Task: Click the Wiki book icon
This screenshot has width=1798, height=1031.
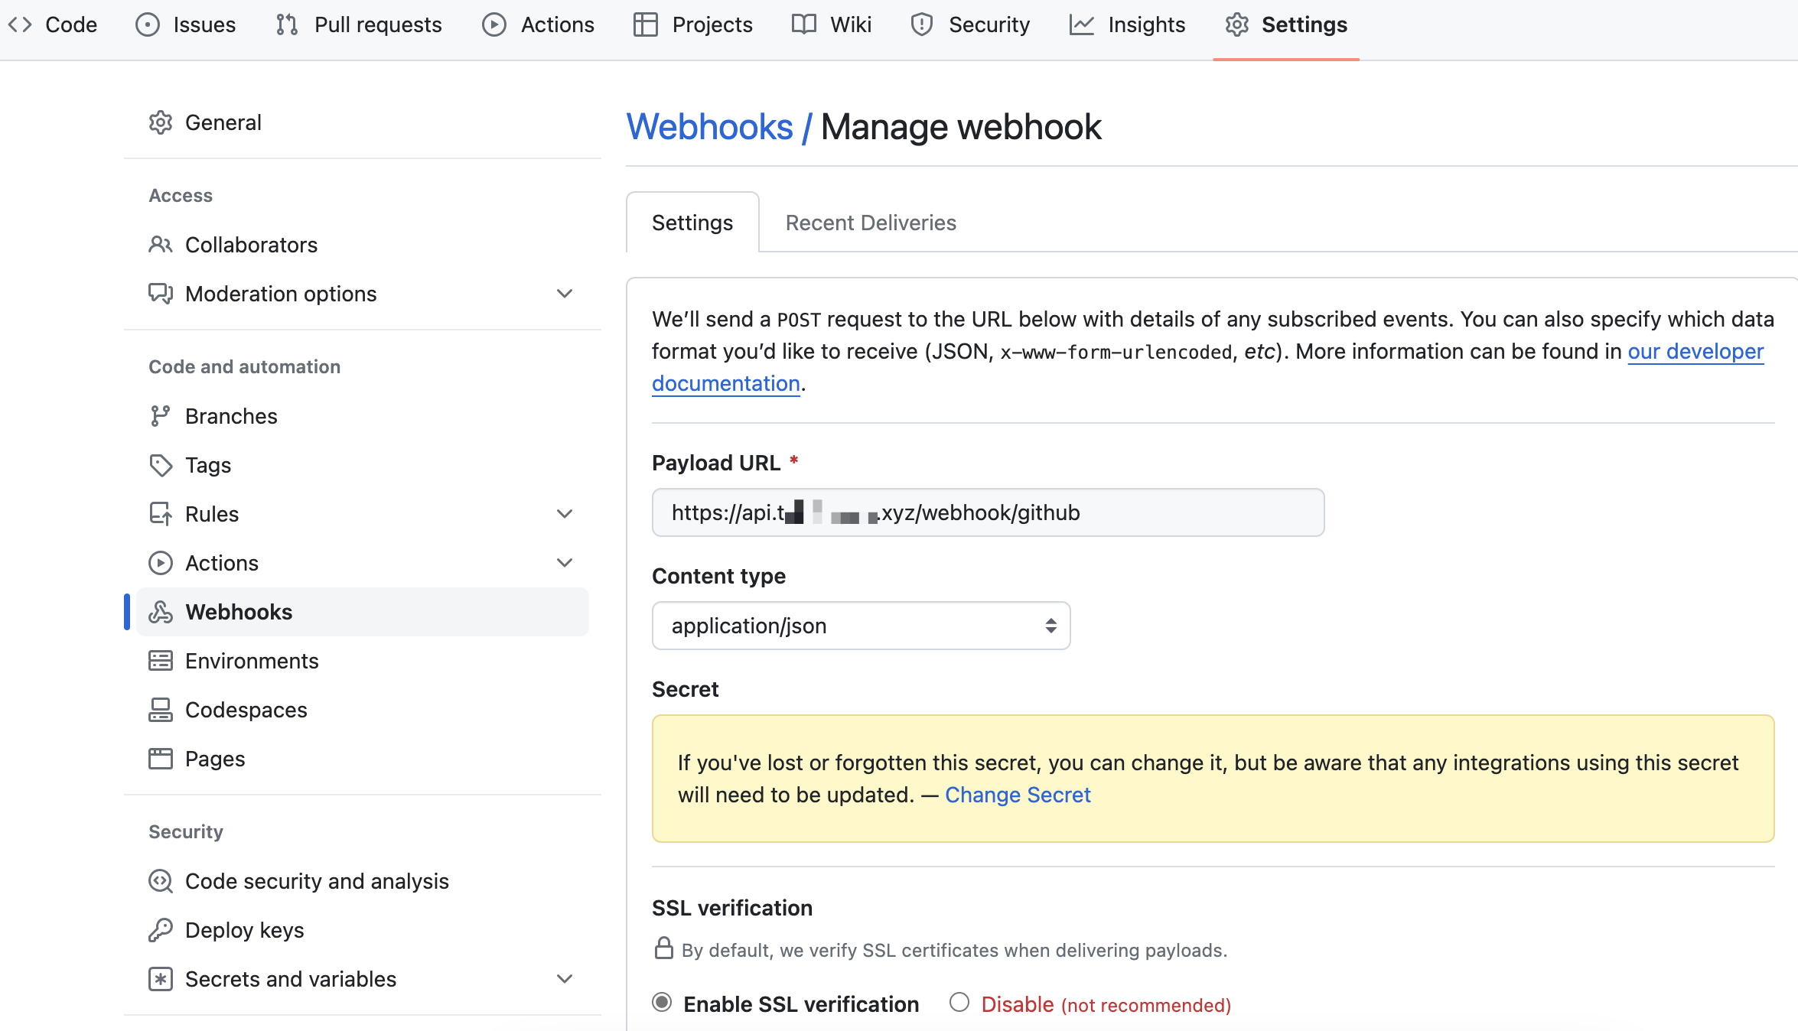Action: [x=804, y=24]
